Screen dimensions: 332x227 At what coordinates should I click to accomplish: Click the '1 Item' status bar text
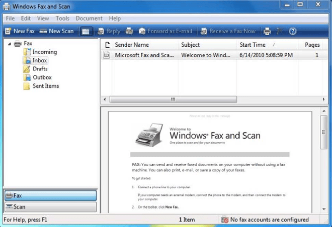click(x=187, y=220)
